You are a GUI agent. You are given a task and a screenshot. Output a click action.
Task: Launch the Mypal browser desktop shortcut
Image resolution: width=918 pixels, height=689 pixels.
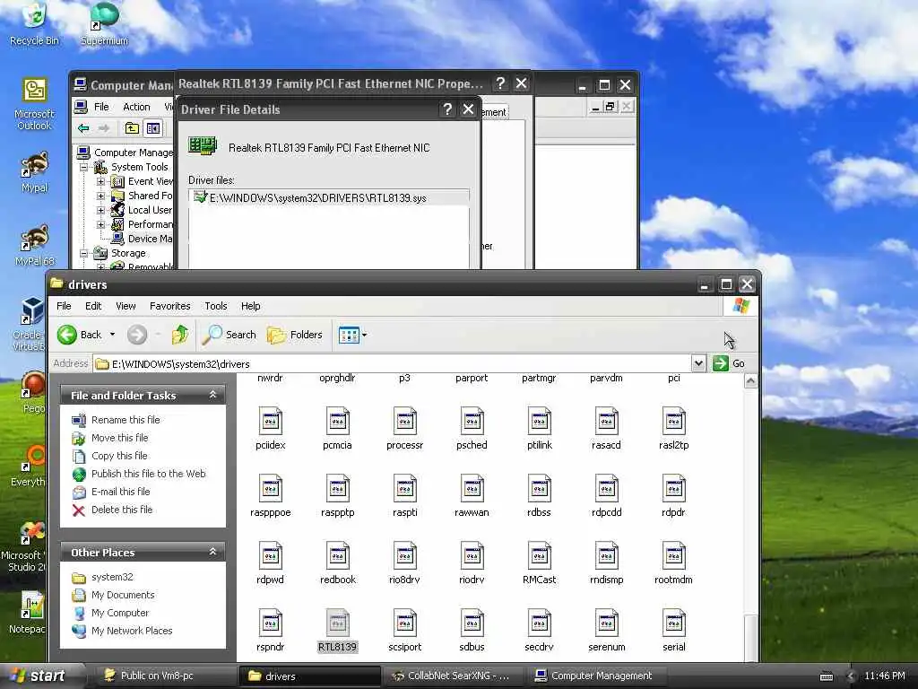click(34, 171)
